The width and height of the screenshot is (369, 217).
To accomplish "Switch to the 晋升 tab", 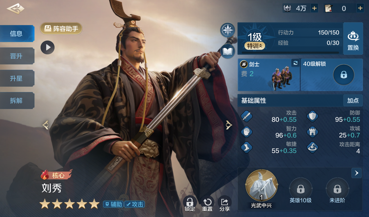I will click(x=17, y=56).
